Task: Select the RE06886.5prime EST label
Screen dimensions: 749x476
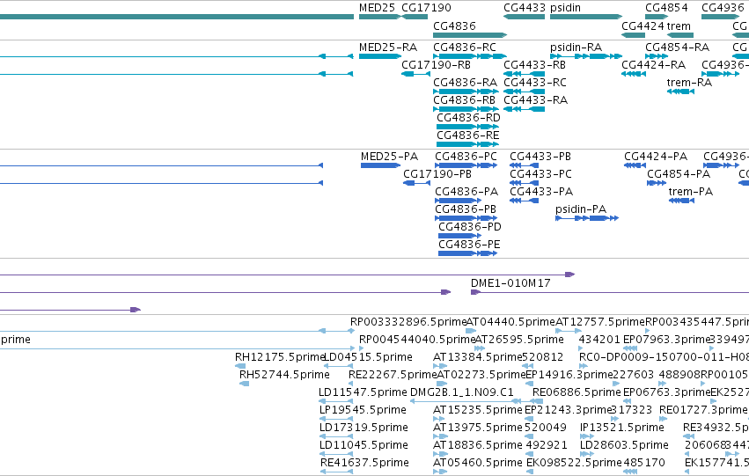Action: click(x=576, y=393)
